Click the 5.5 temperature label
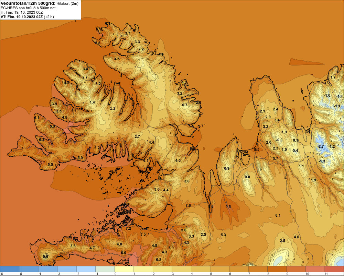Viewport: 344px width, 276px height. 51,165
